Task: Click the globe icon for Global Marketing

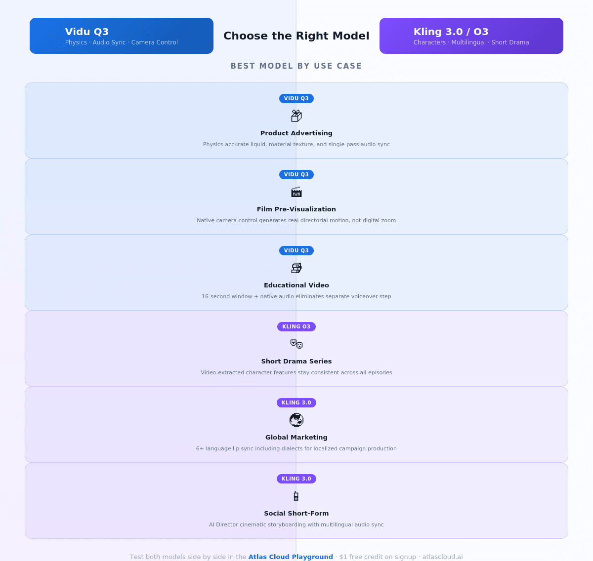Action: tap(296, 420)
